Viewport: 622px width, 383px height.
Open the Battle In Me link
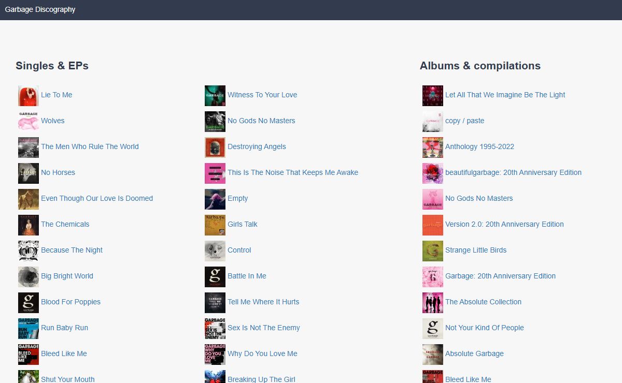[247, 276]
